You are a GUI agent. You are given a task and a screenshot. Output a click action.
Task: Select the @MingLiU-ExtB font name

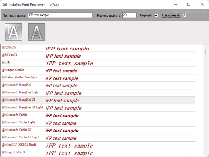(13, 152)
